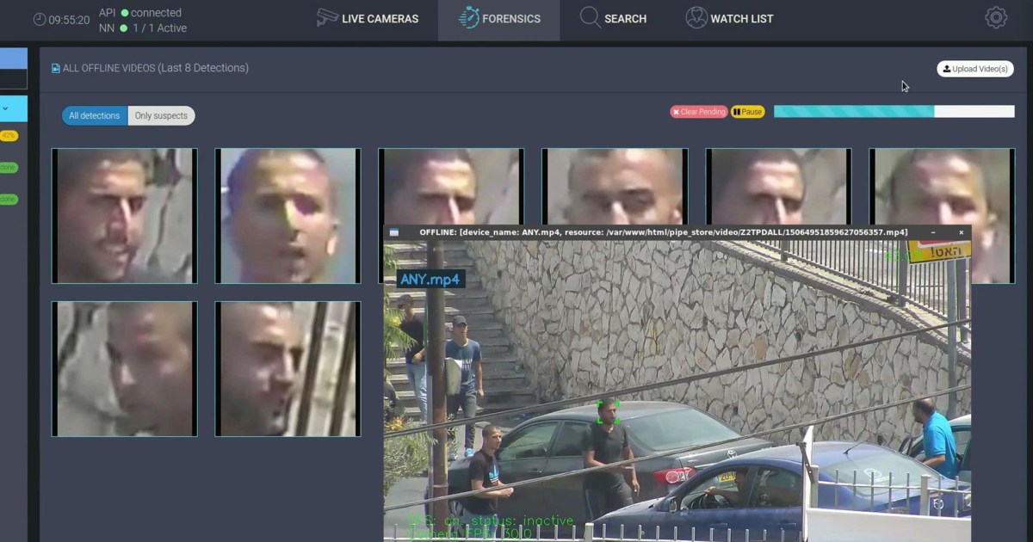Clear pending detections with Clear Pending
Image resolution: width=1033 pixels, height=542 pixels.
point(698,111)
